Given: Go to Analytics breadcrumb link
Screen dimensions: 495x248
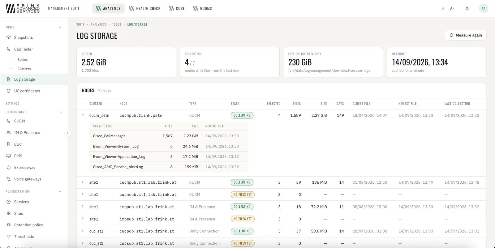Looking at the screenshot, I should [98, 24].
